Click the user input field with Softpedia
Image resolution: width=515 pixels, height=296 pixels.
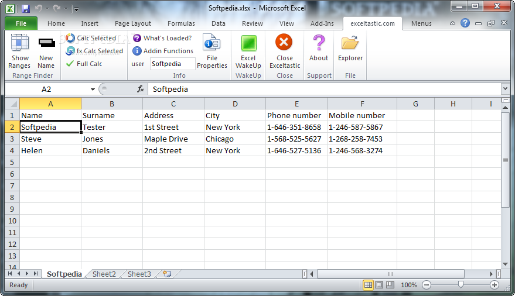point(172,64)
